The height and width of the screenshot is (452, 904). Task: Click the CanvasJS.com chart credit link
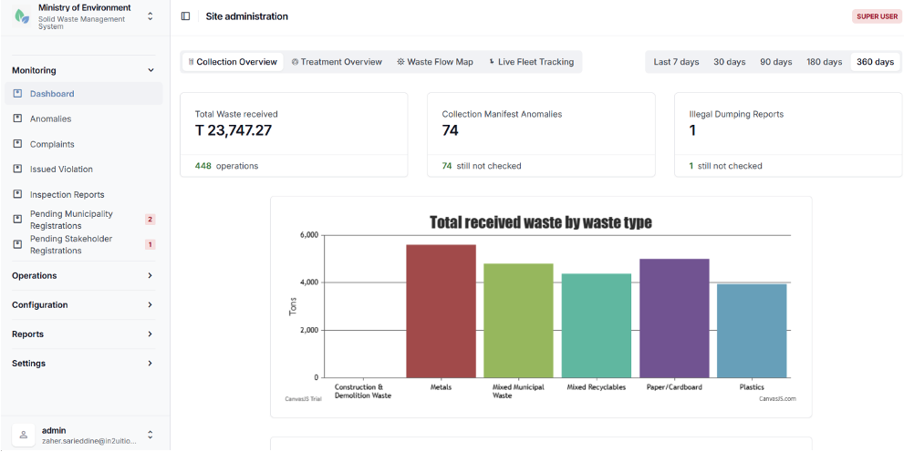(x=777, y=398)
